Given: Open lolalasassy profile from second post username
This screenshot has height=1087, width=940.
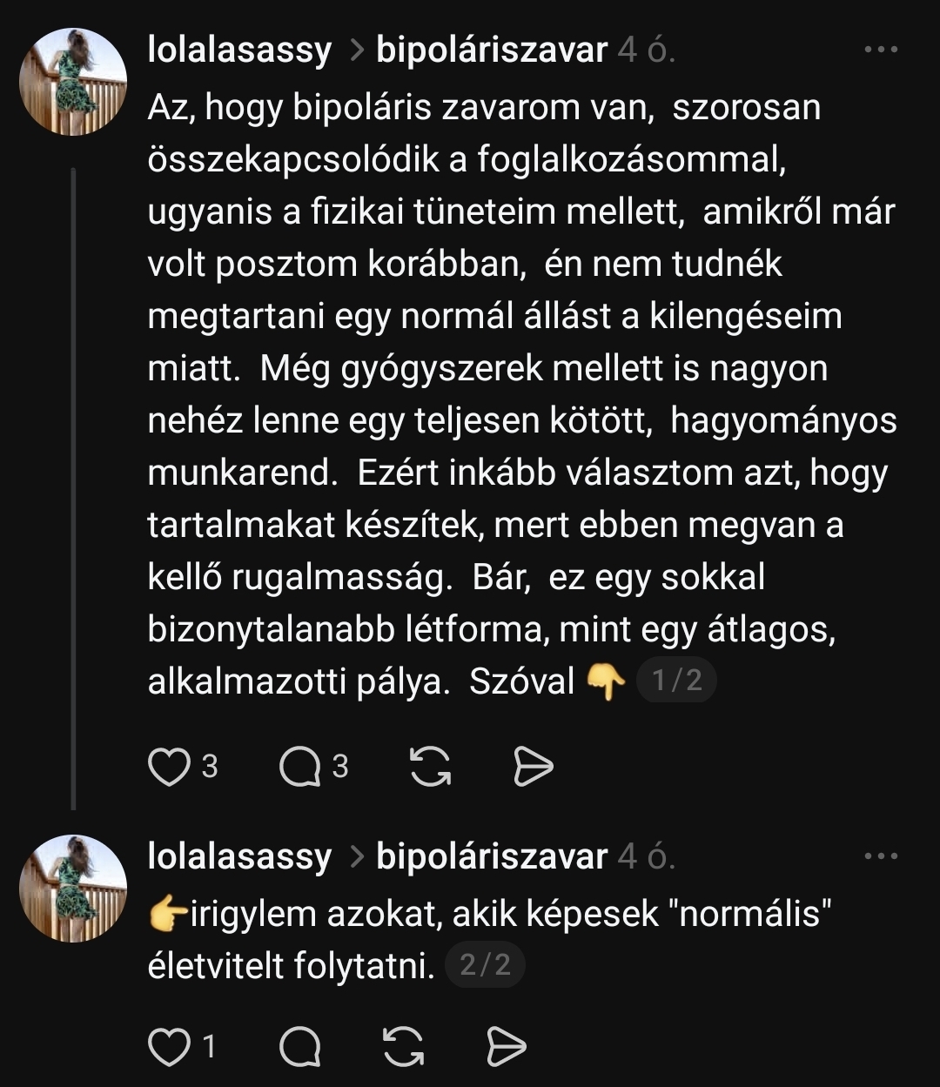Looking at the screenshot, I should tap(239, 857).
